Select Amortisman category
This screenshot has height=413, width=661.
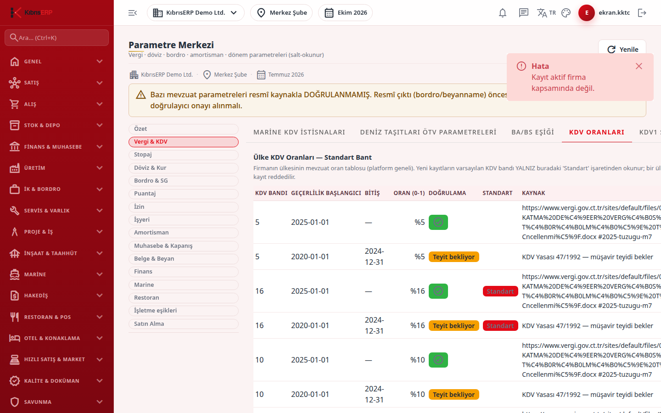[x=184, y=233]
